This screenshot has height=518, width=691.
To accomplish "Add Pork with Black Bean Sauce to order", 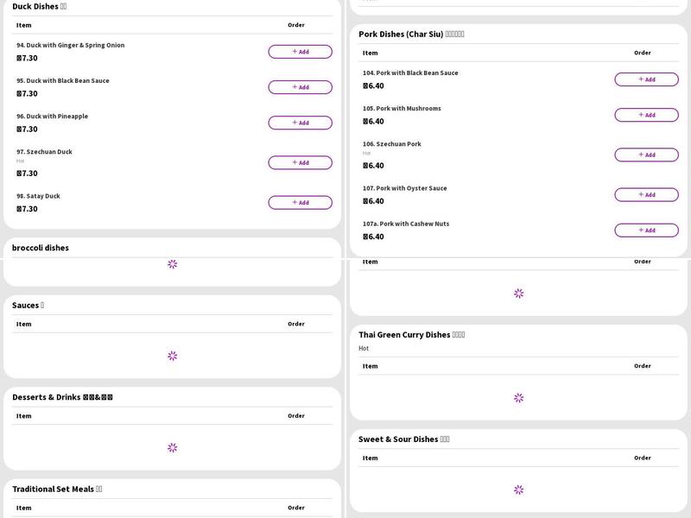I will (646, 79).
